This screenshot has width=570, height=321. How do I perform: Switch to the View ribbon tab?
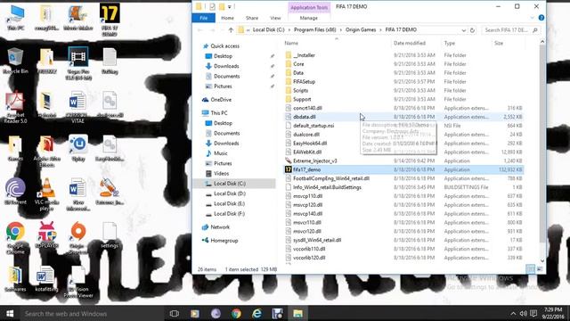coord(275,18)
